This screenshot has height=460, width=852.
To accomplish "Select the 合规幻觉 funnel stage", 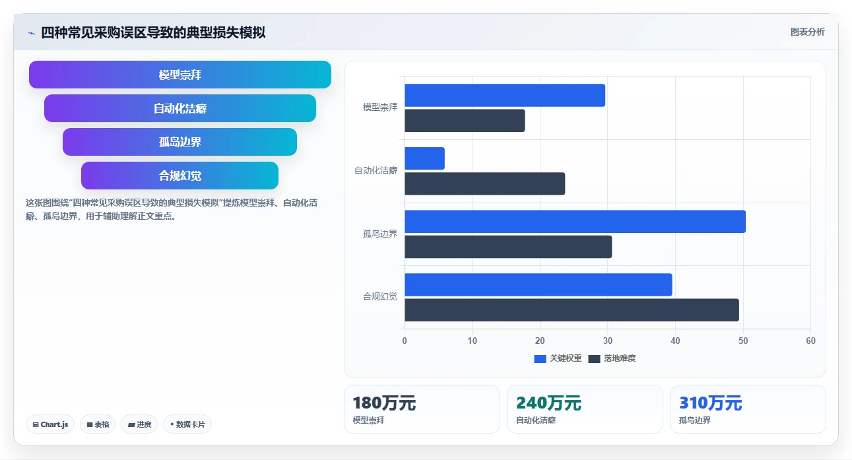I will tap(180, 176).
